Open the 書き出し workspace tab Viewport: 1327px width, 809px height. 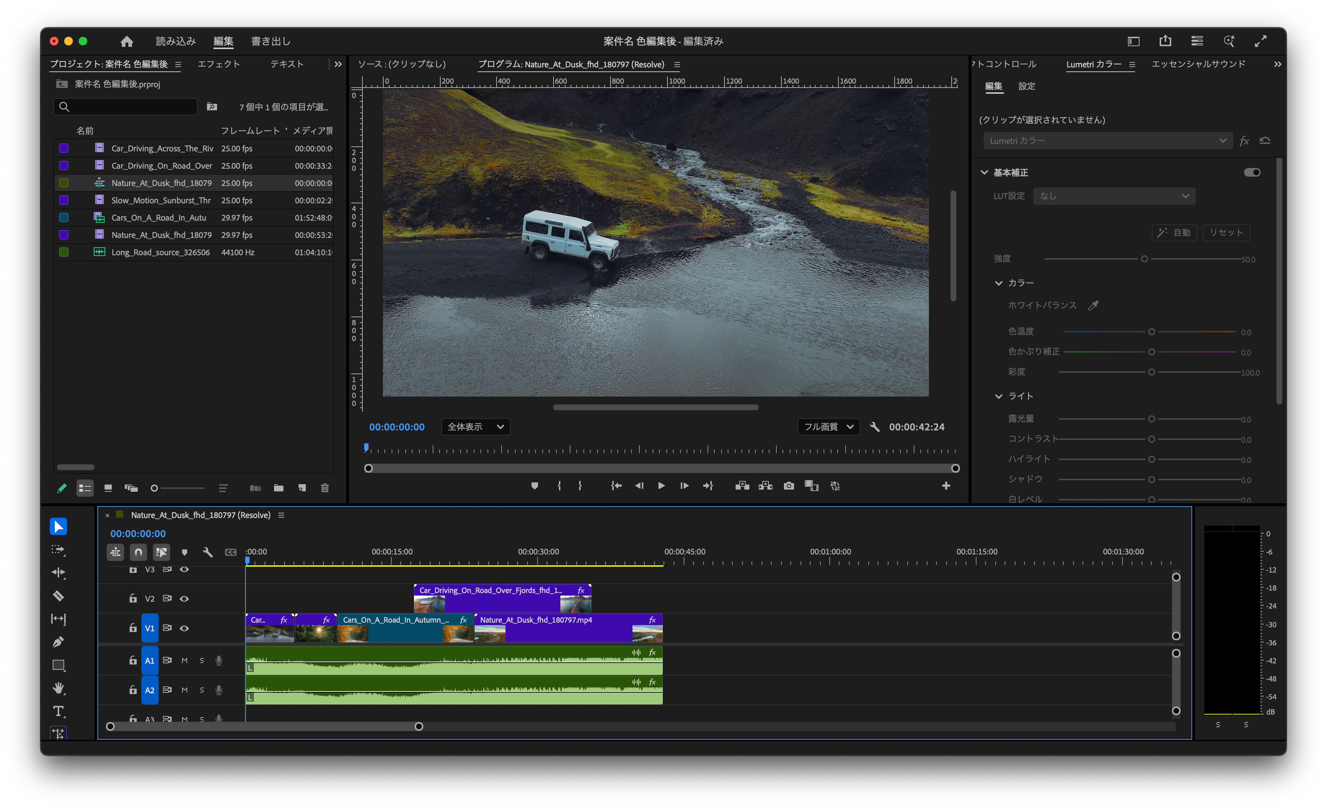click(x=270, y=41)
